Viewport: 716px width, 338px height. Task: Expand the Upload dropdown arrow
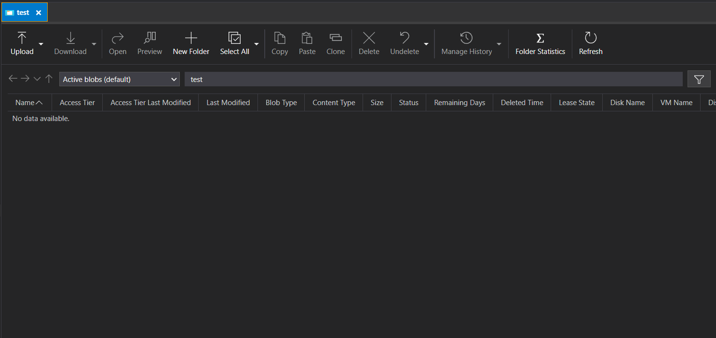(x=41, y=44)
